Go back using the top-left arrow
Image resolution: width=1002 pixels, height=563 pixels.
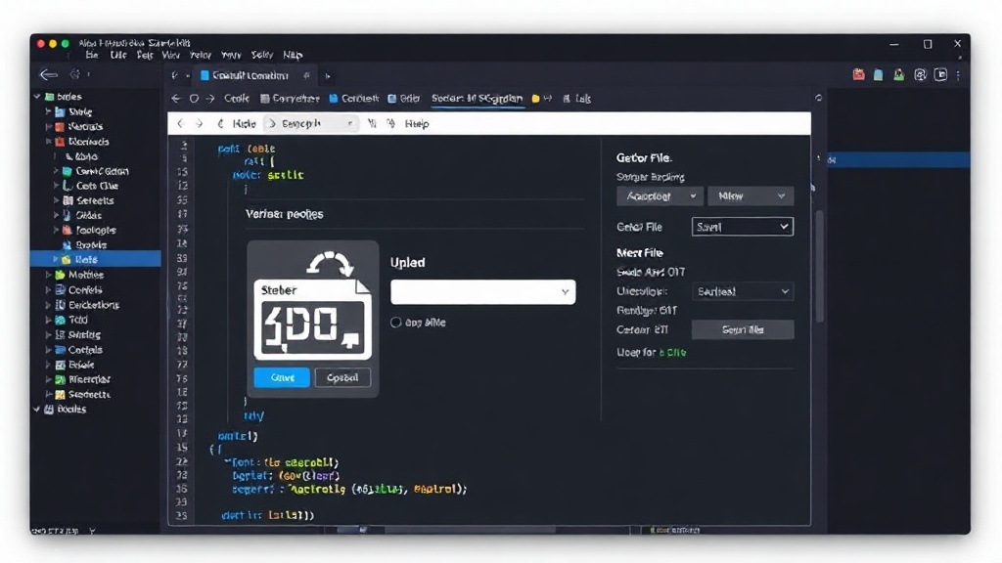(49, 74)
